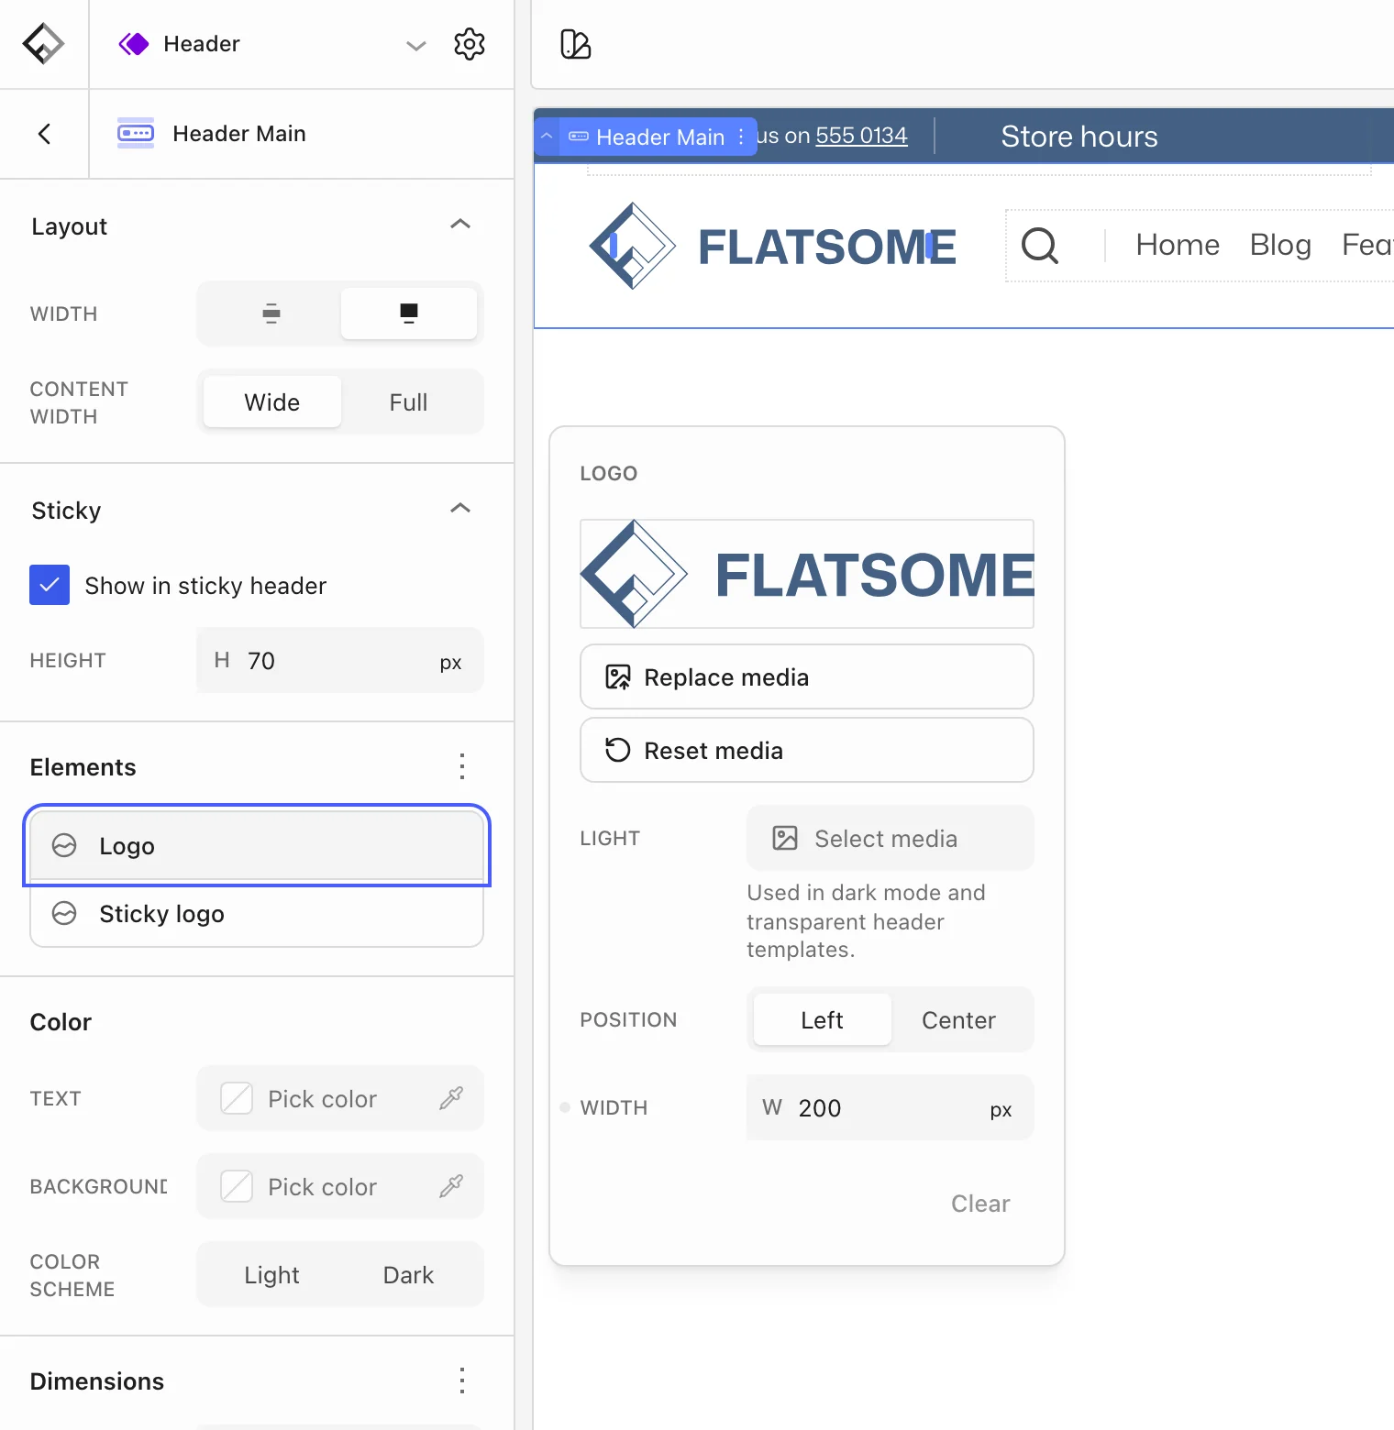Click Select media for light logo
The image size is (1394, 1430).
coord(891,838)
